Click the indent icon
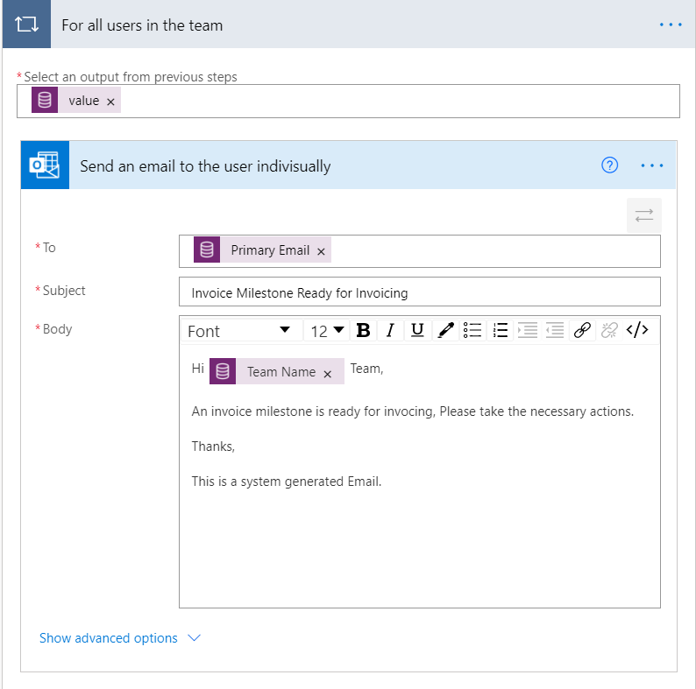 [x=528, y=330]
